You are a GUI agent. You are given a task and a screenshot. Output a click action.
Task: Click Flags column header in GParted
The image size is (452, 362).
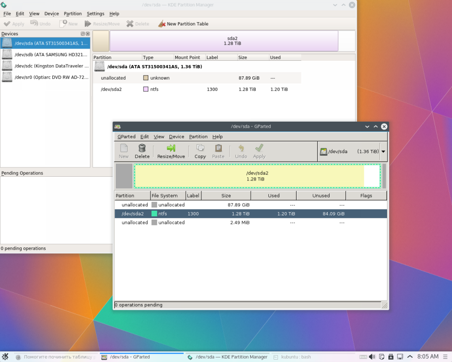(366, 196)
